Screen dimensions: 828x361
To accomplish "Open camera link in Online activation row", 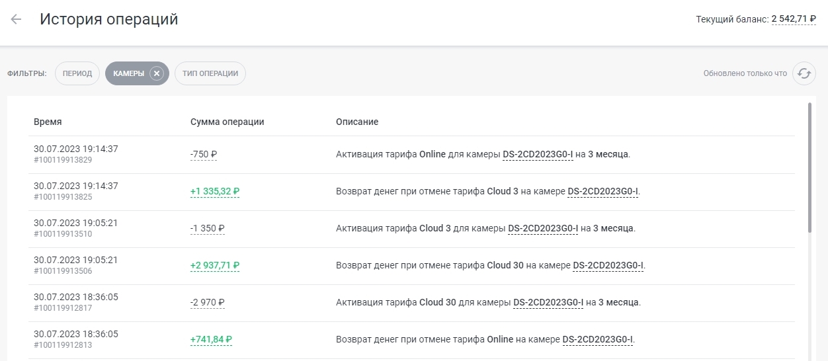I will pyautogui.click(x=538, y=155).
